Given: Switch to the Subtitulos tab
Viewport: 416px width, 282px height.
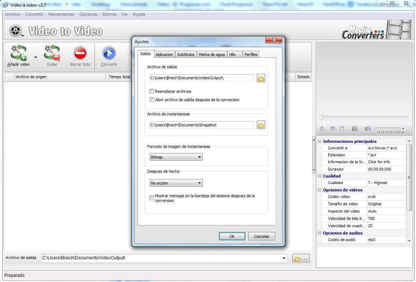Looking at the screenshot, I should pos(186,54).
